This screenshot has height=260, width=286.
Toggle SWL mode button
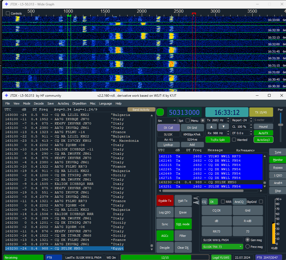(183, 224)
